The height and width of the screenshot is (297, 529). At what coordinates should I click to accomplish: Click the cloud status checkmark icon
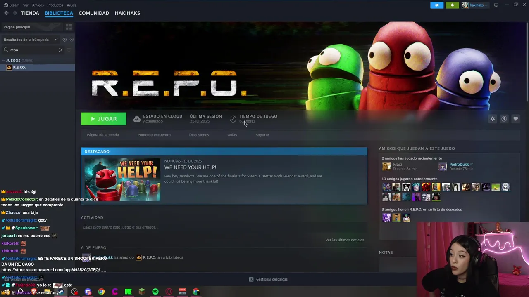pyautogui.click(x=137, y=119)
